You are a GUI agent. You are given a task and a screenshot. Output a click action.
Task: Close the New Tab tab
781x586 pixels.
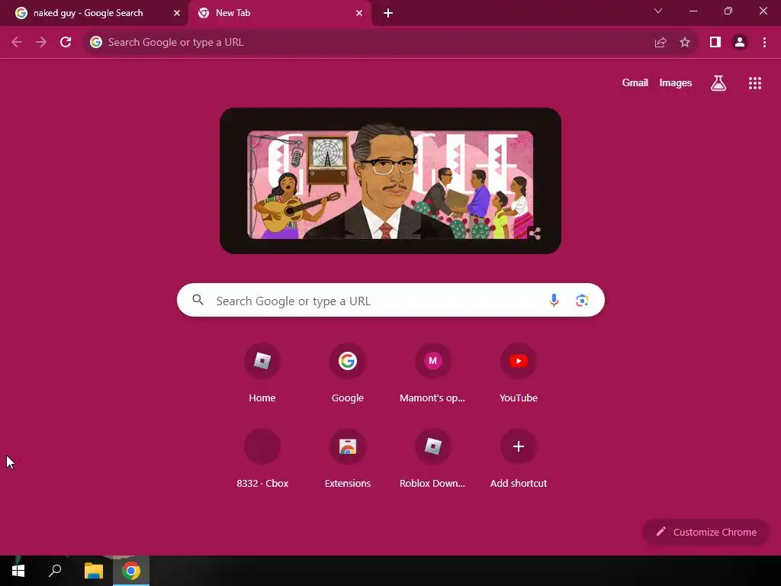(x=359, y=13)
